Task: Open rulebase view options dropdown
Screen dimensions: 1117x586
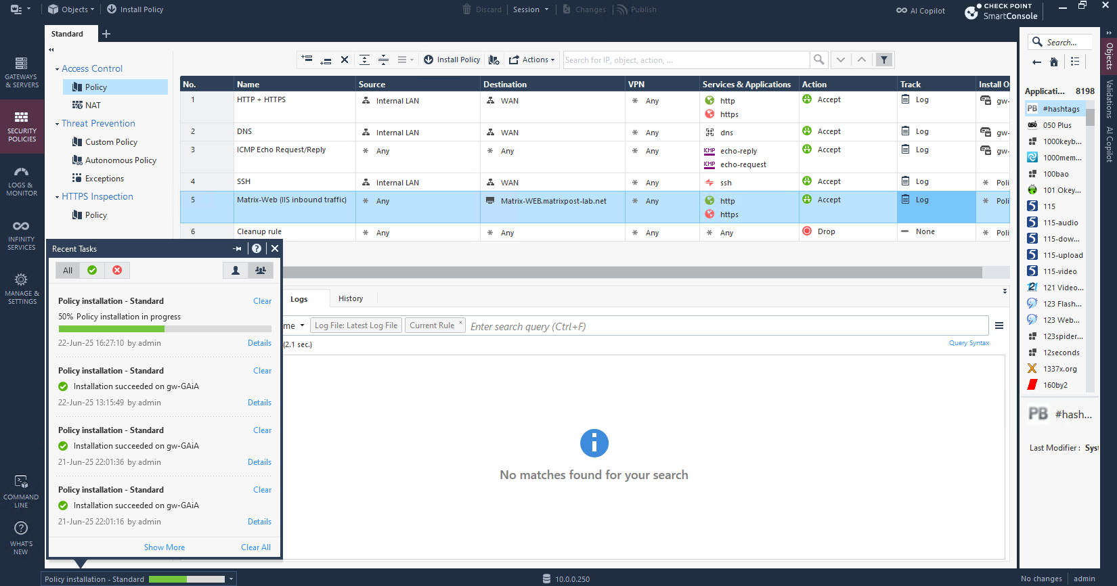Action: pyautogui.click(x=405, y=60)
